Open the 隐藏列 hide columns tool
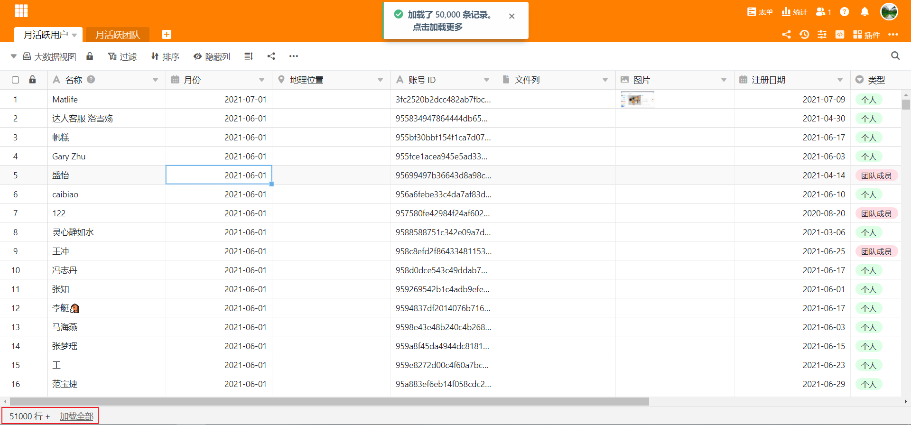This screenshot has height=425, width=911. click(212, 56)
